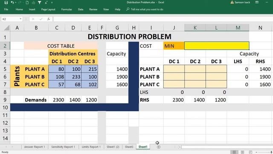This screenshot has width=273, height=154.
Task: Select column header N
Action: point(260,27)
